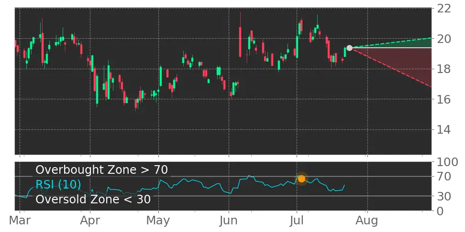465x232 pixels.
Task: Click the price axis value 14
Action: coord(444,130)
